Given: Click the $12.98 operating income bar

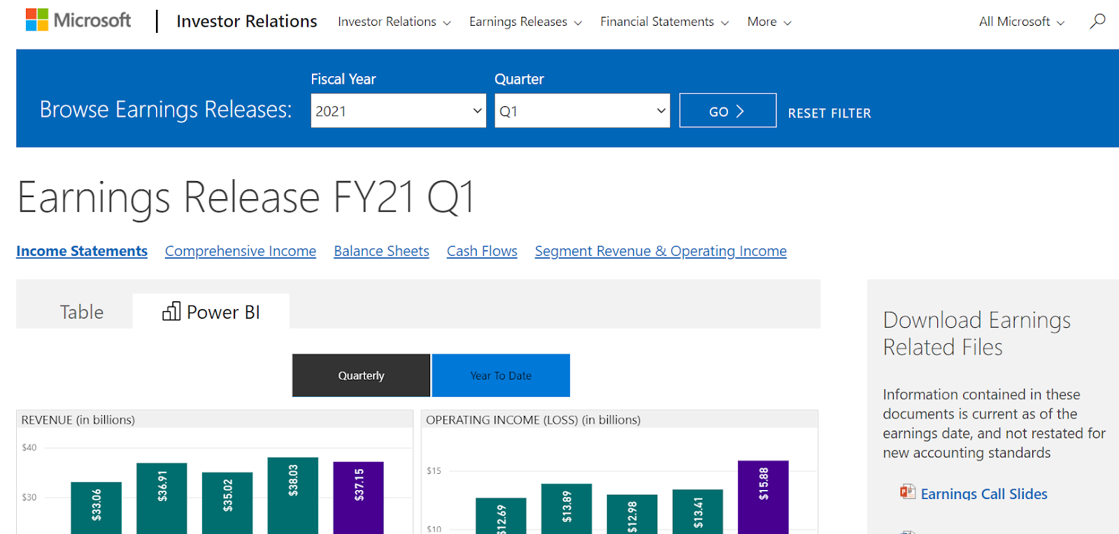Looking at the screenshot, I should [632, 514].
